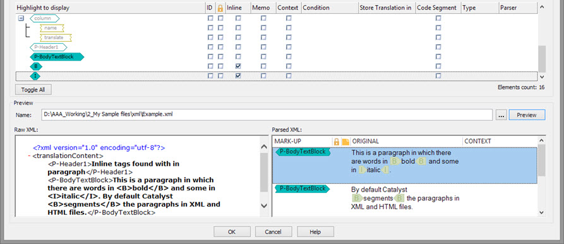This screenshot has height=244, width=564.
Task: Click the Cancel button
Action: click(273, 232)
